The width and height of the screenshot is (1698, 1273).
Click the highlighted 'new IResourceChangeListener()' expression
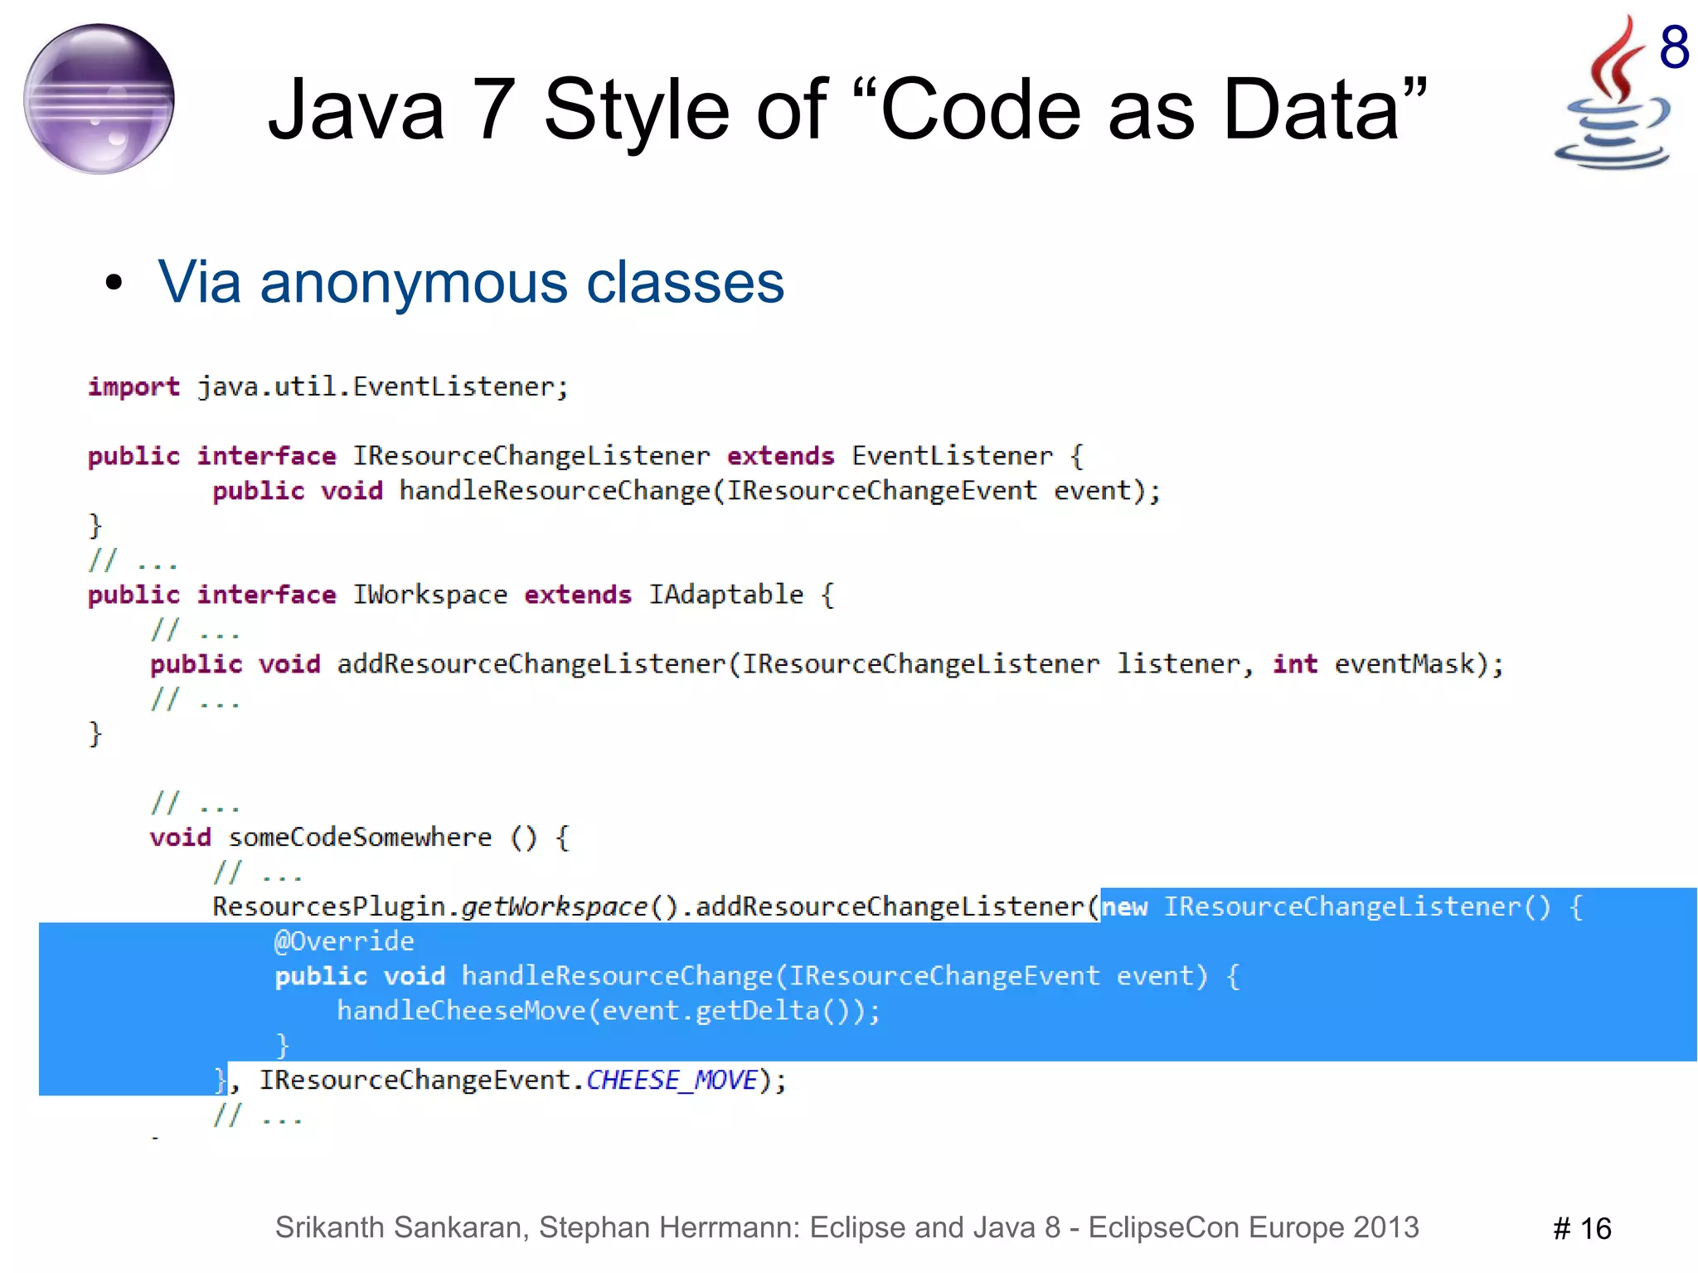(x=1327, y=906)
